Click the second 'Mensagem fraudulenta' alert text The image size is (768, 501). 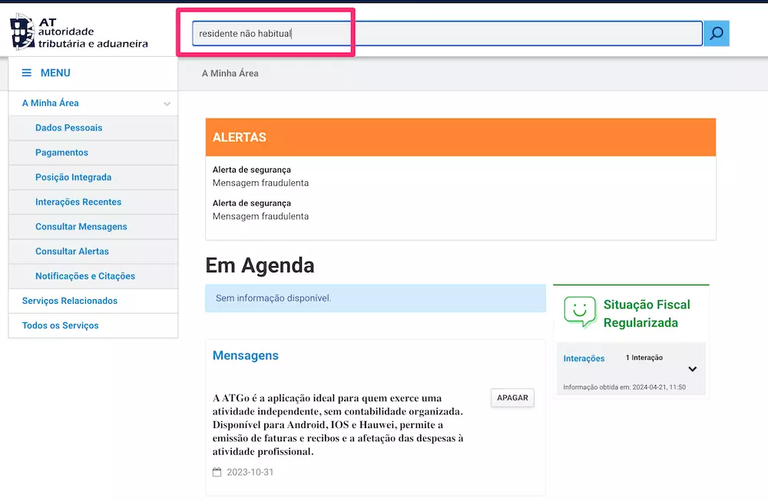coord(260,216)
